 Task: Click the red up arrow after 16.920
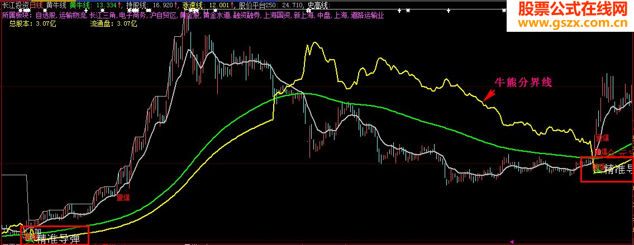tap(175, 6)
